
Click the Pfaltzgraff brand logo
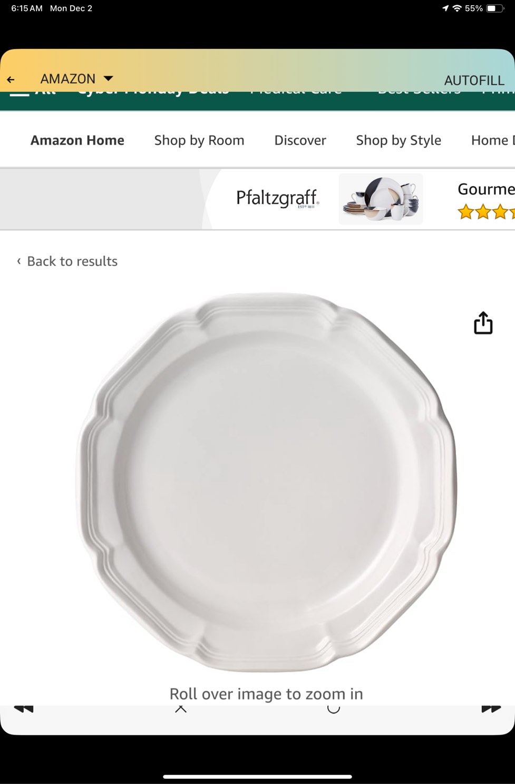point(277,199)
